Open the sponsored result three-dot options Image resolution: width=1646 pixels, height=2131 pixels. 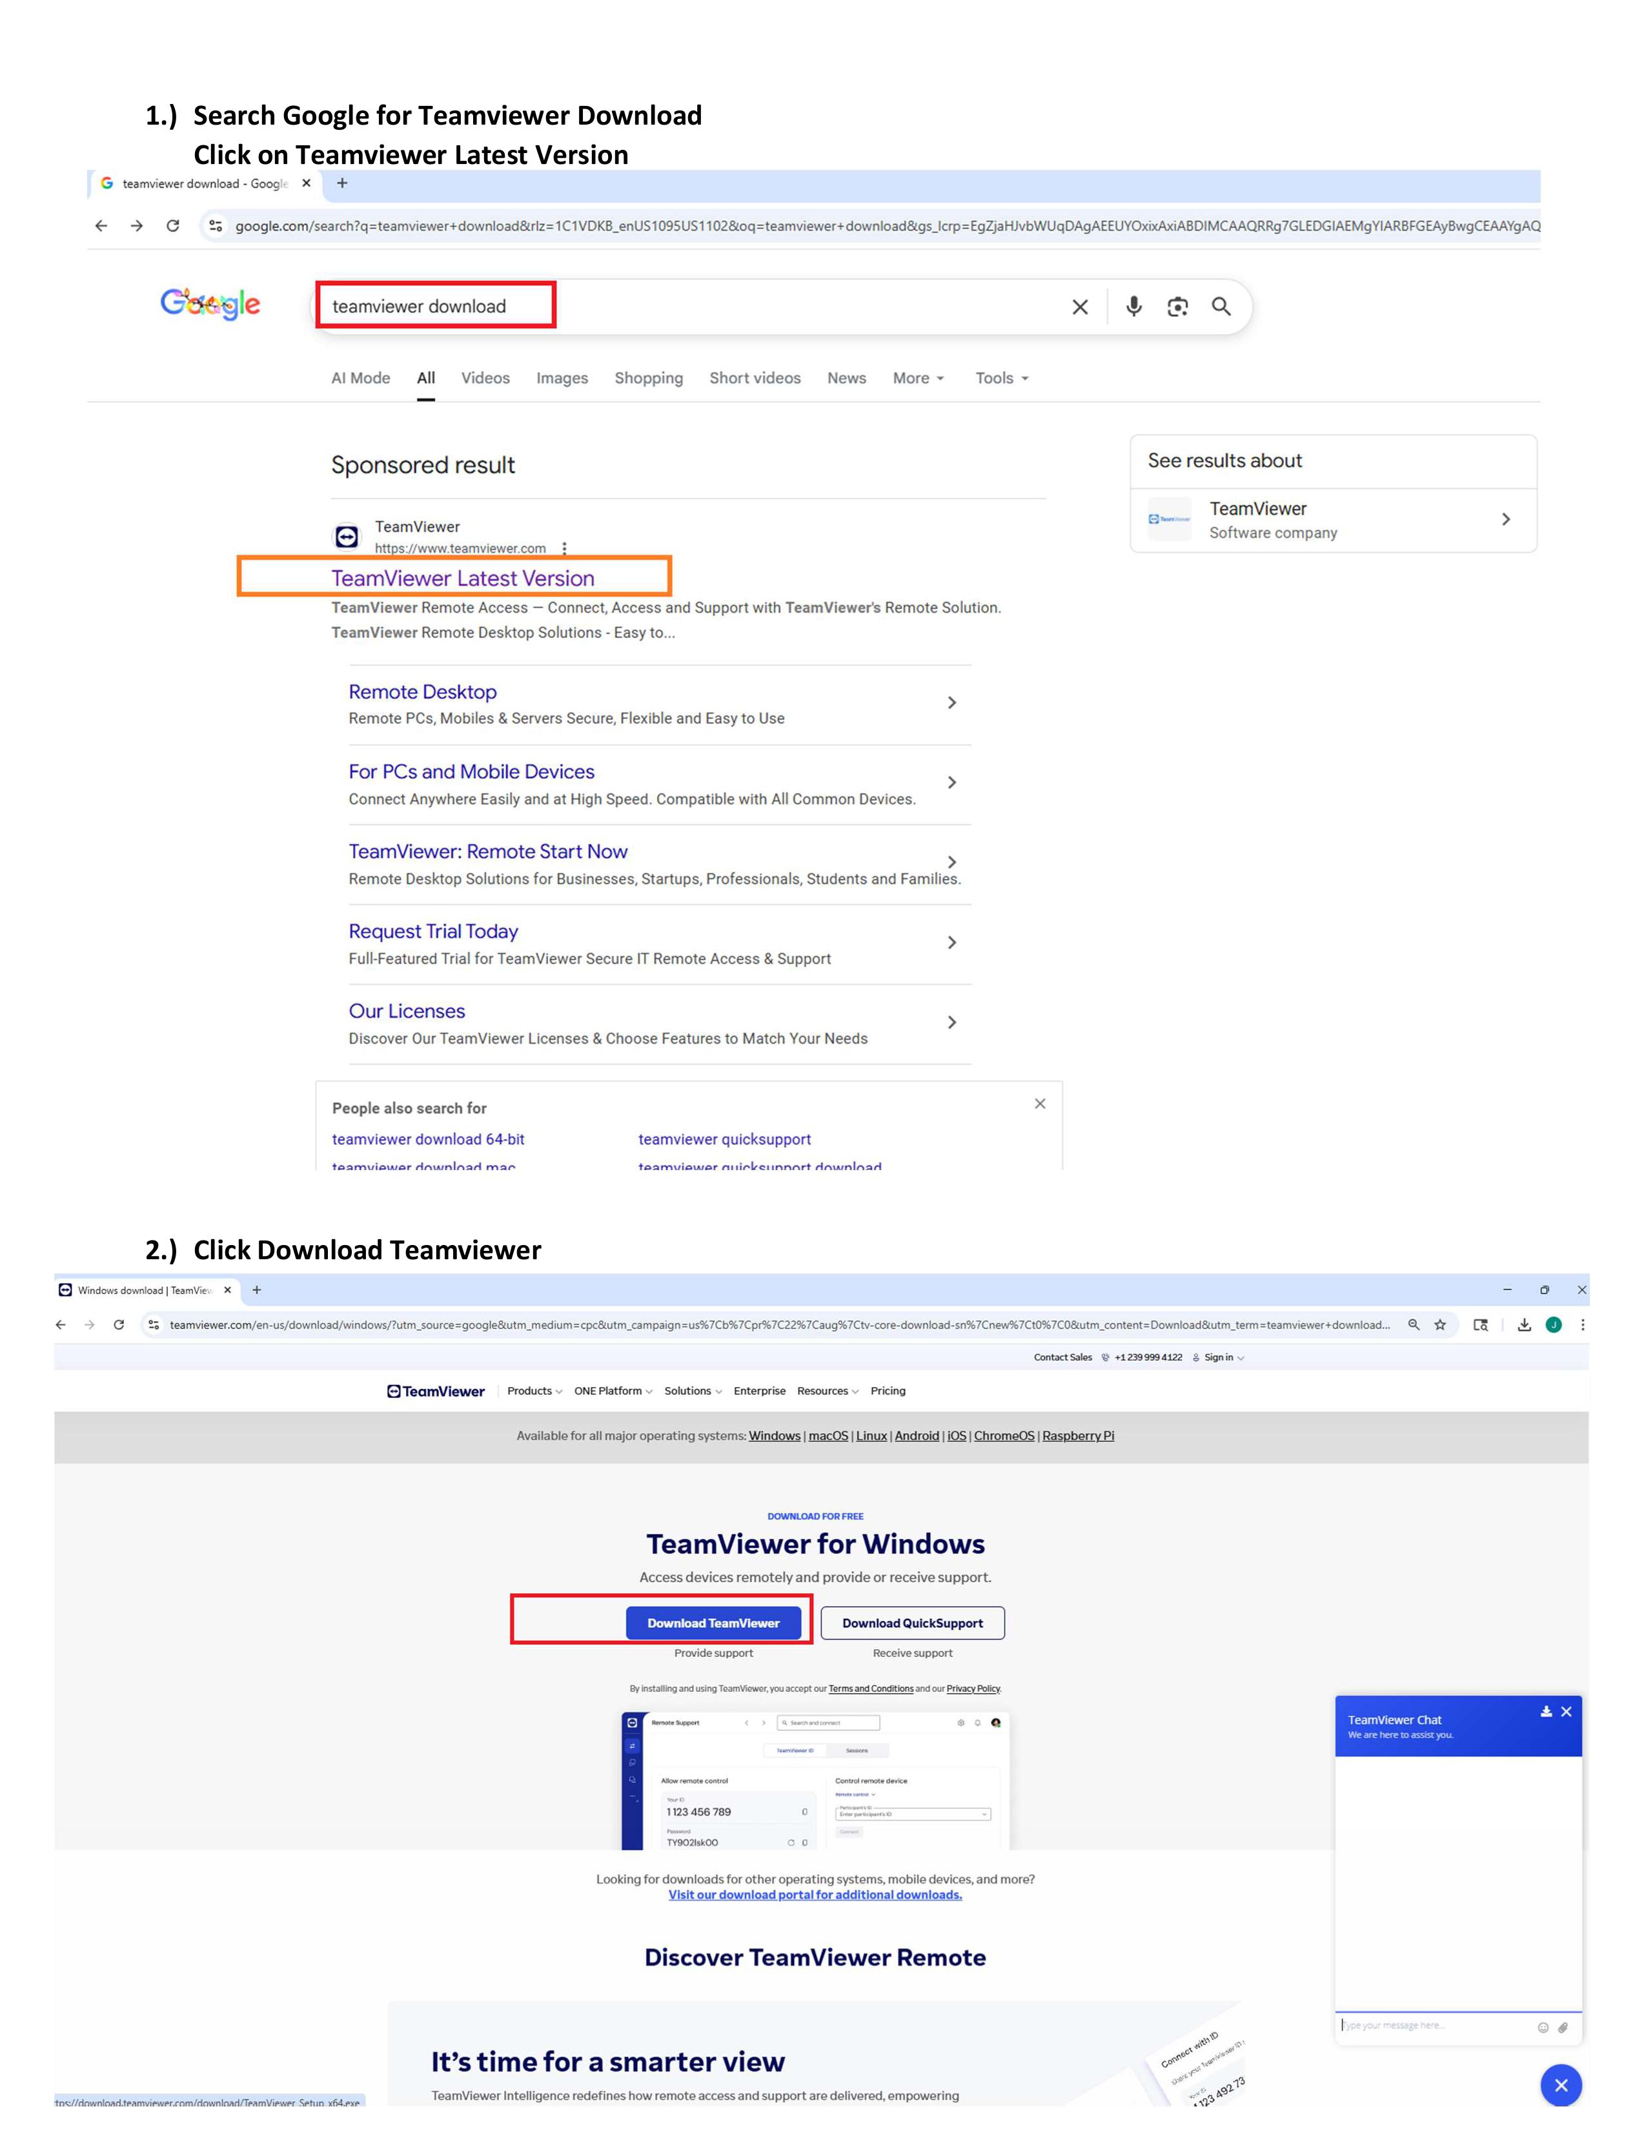point(565,548)
